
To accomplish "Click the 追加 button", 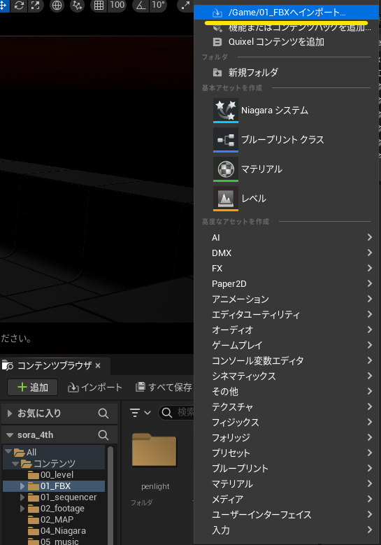I will 33,387.
